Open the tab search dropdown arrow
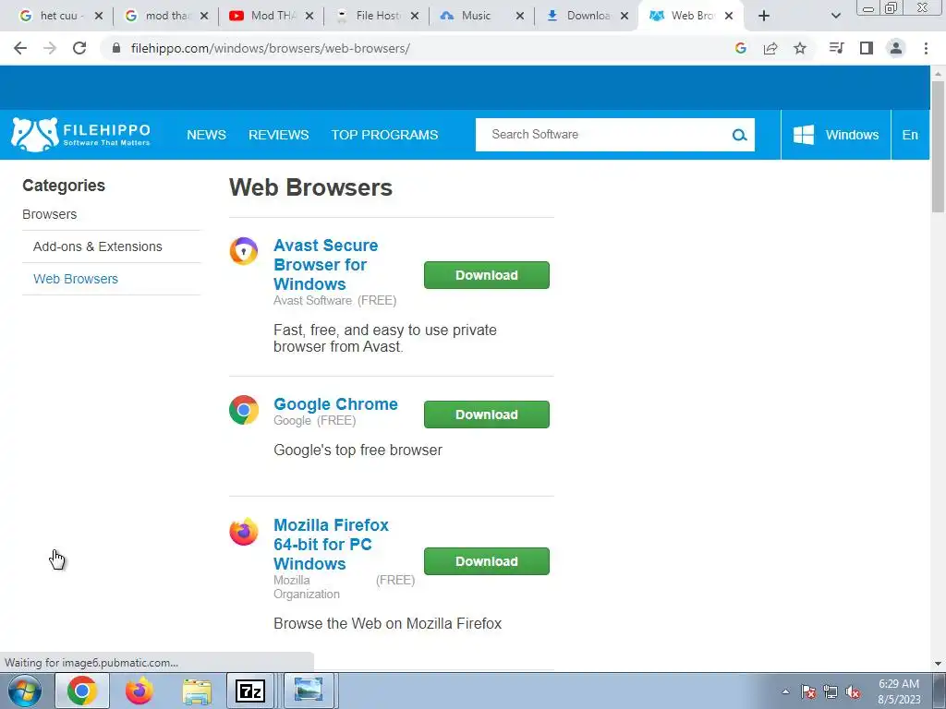 pyautogui.click(x=835, y=16)
